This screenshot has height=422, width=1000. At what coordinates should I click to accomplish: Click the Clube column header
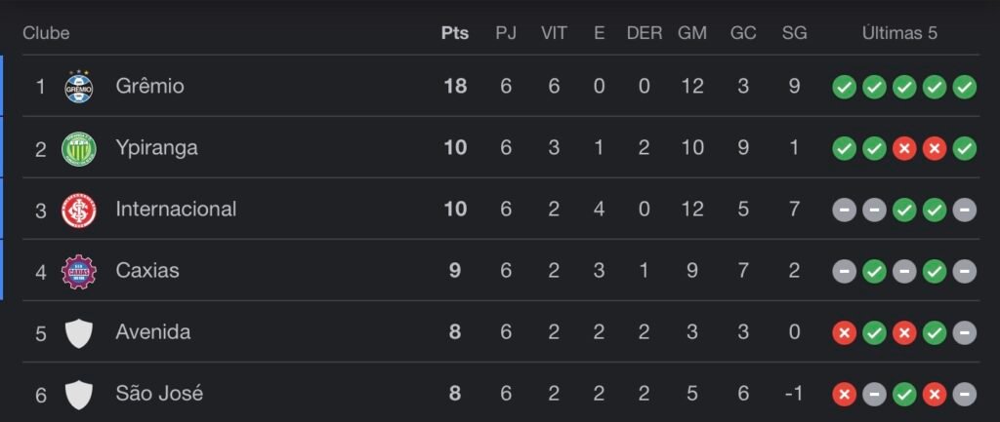(46, 33)
